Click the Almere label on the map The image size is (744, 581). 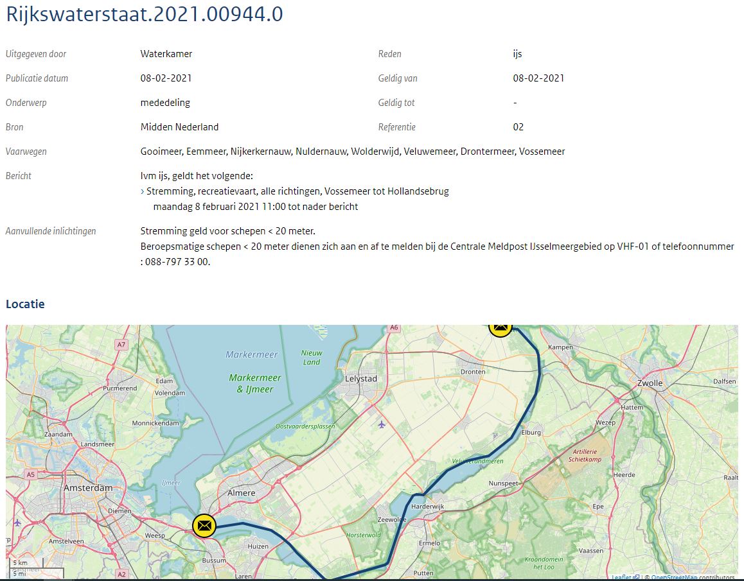pyautogui.click(x=241, y=493)
